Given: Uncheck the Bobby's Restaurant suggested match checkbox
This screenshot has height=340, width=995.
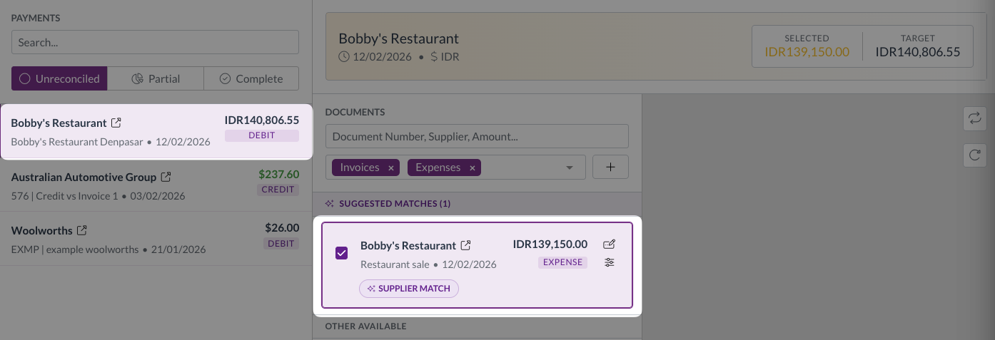Looking at the screenshot, I should [341, 253].
